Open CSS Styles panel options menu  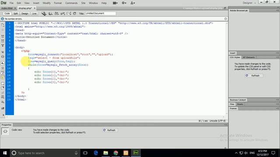(x=277, y=57)
